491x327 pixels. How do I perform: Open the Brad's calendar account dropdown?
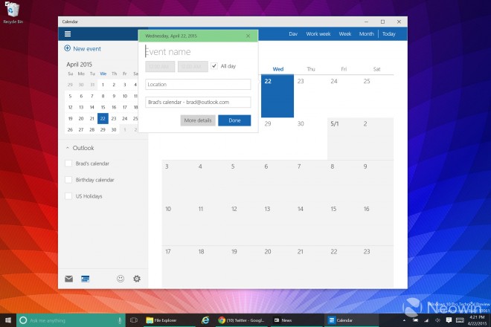pos(198,102)
